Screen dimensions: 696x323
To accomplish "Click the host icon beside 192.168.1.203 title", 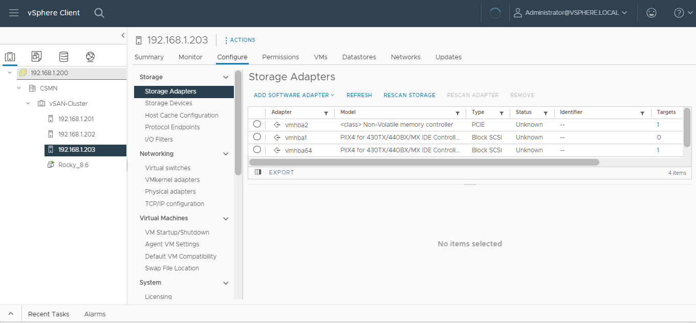I will point(139,40).
